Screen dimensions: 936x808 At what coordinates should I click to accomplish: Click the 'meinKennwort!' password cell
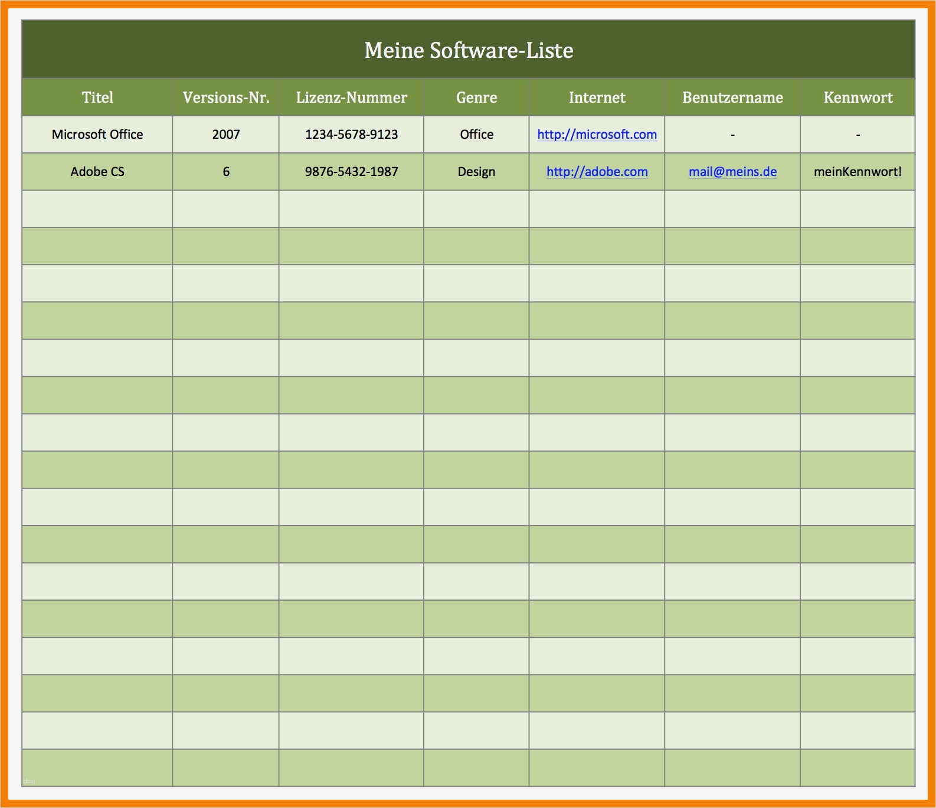coord(858,172)
